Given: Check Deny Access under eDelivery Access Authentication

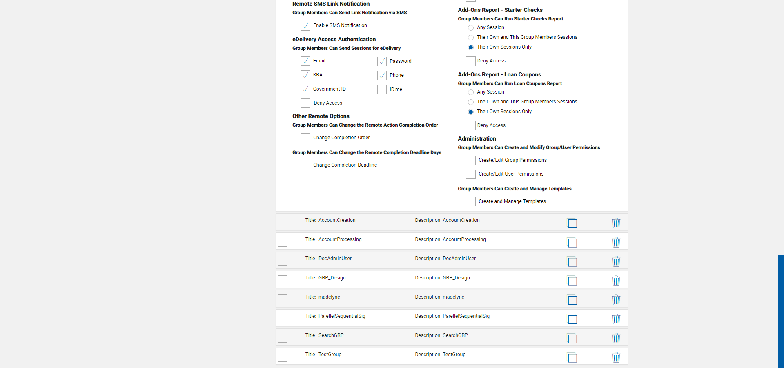Looking at the screenshot, I should coord(305,103).
